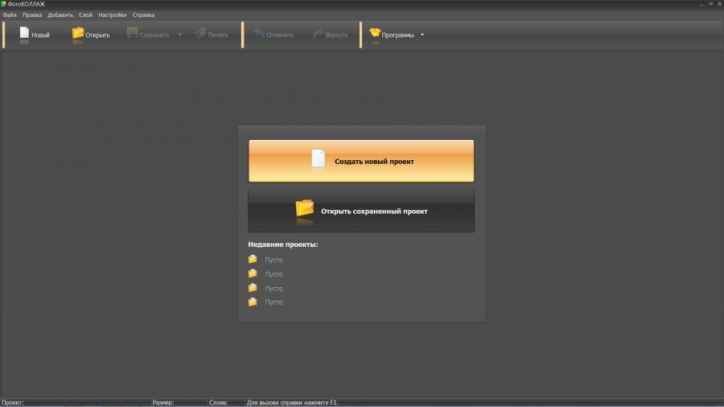Screen dimensions: 724x407
Task: Open the Добавить menu
Action: point(60,15)
